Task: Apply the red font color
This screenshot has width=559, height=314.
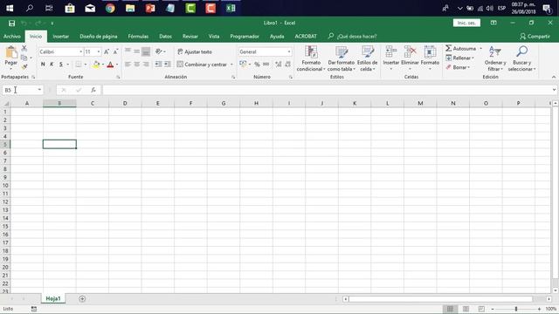Action: (110, 65)
